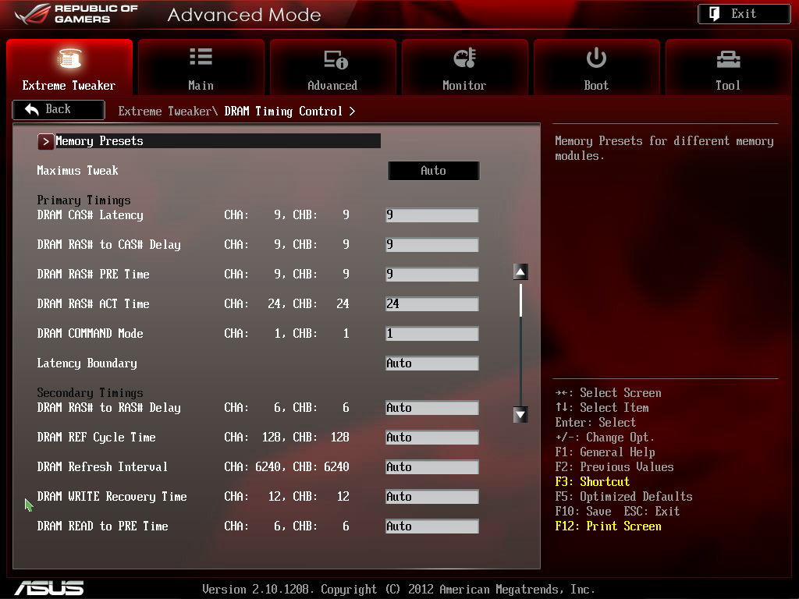
Task: Click the Primary Timings heading
Action: pyautogui.click(x=84, y=200)
